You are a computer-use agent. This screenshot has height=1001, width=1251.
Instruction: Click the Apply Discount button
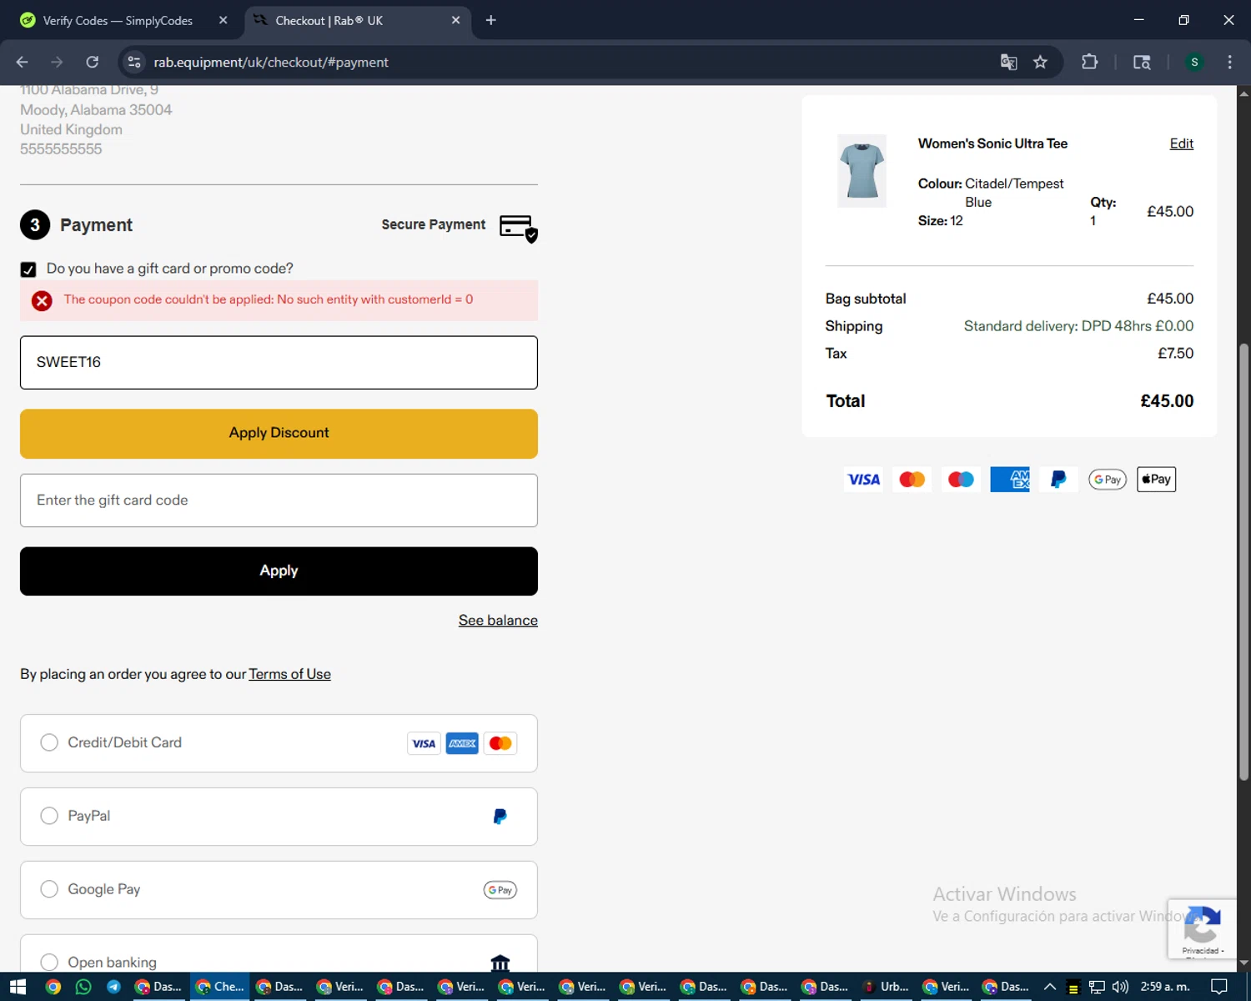pos(279,433)
